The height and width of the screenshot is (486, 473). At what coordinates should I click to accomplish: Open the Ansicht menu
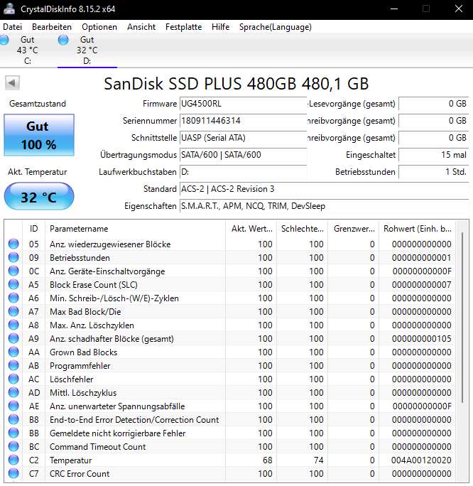pos(141,27)
